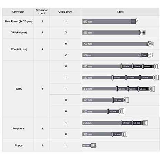The image size is (160, 160).
Task: Click the CPU (8/4 pins) label
Action: click(19, 32)
